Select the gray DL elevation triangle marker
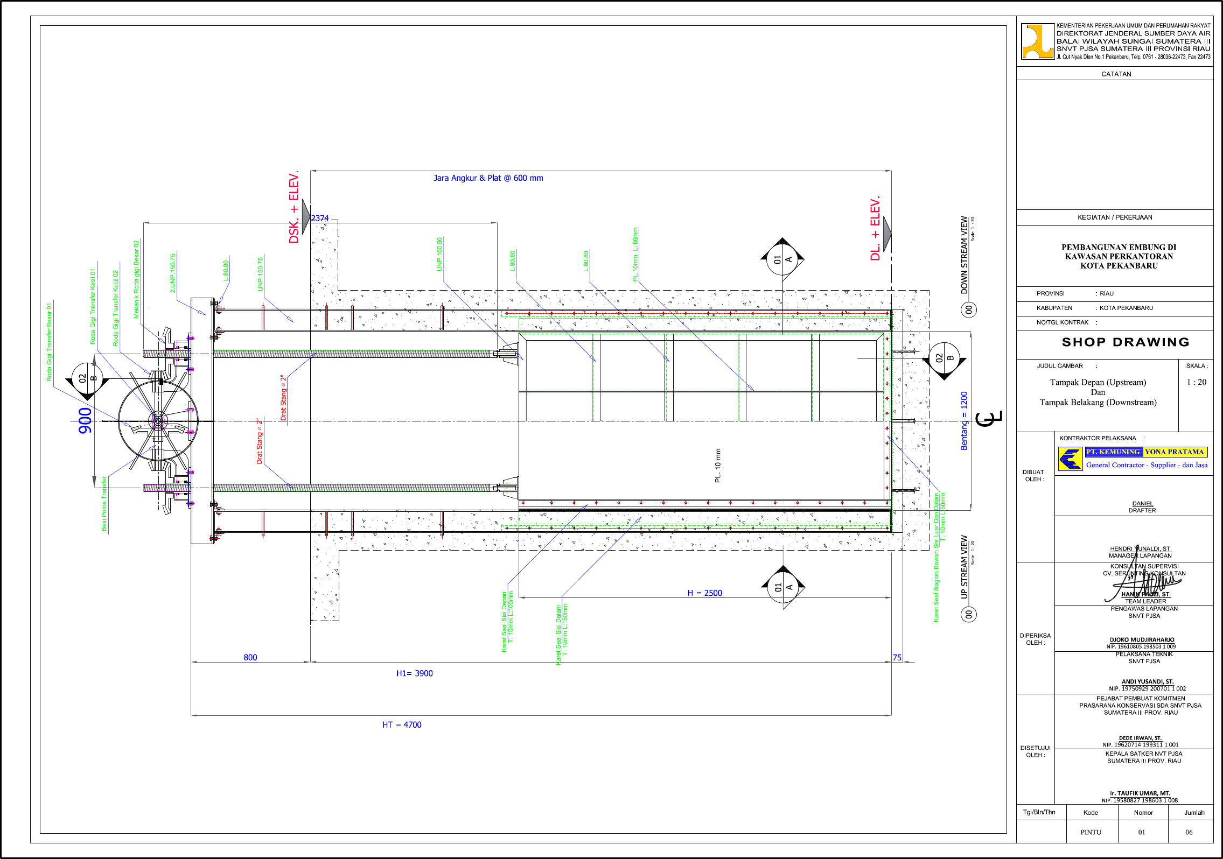Viewport: 1223px width, 859px height. pos(887,233)
